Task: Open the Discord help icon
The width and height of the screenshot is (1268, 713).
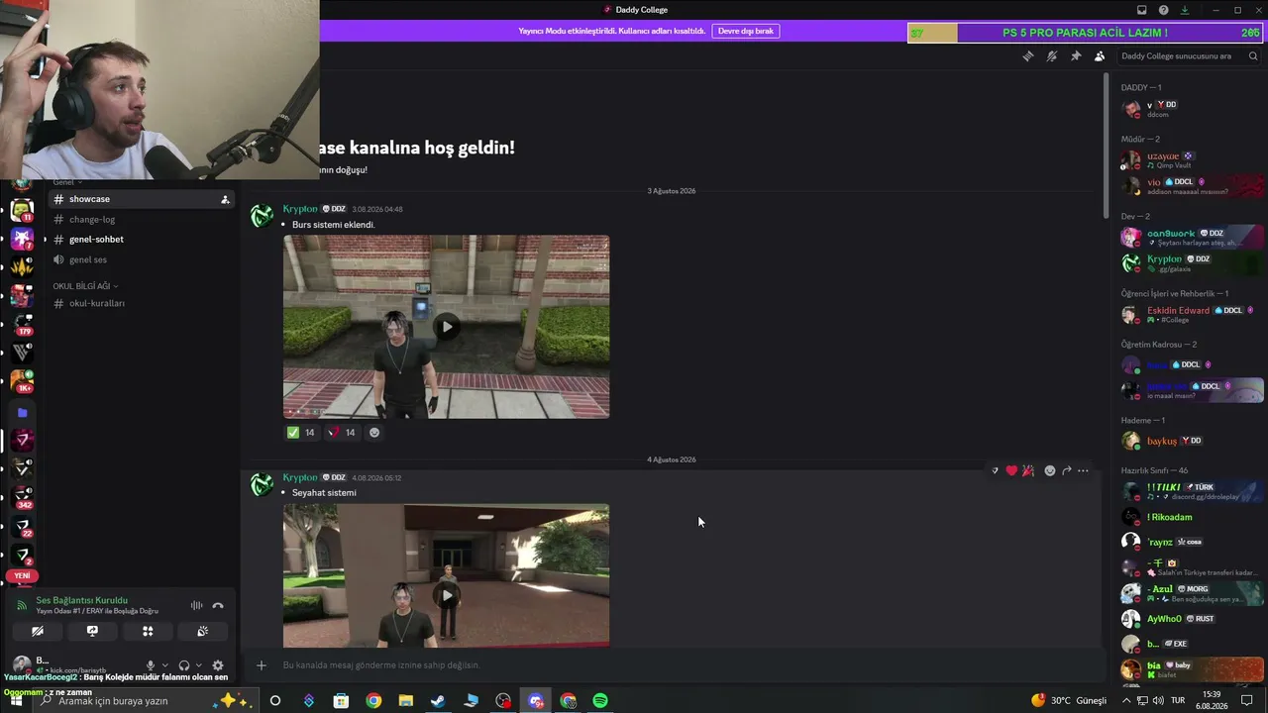Action: (1164, 10)
